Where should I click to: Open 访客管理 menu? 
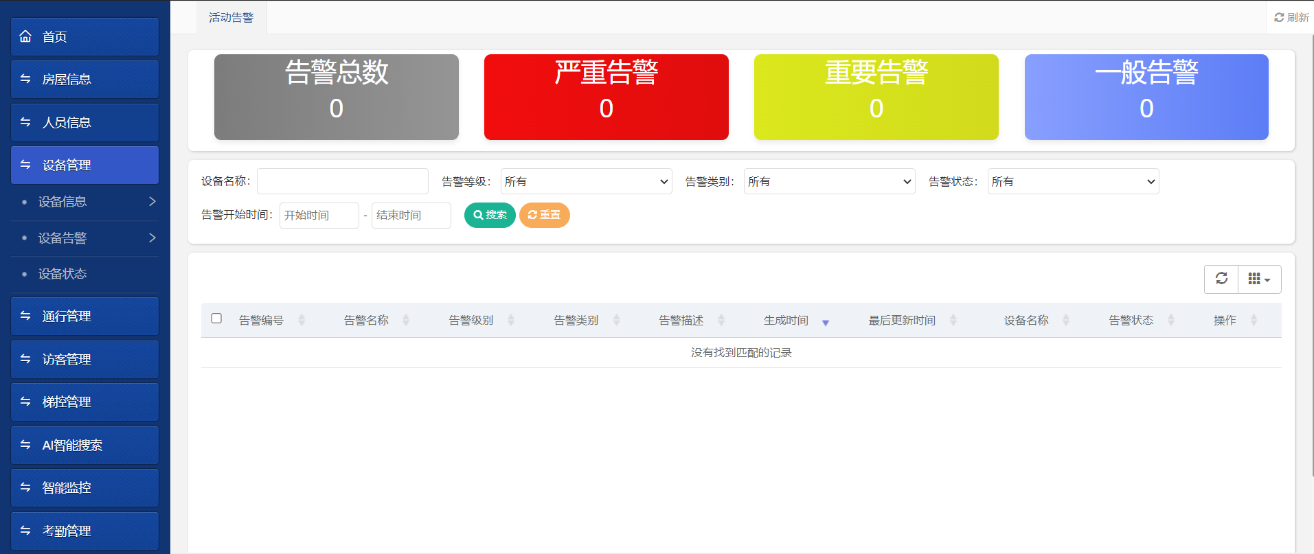(x=85, y=359)
